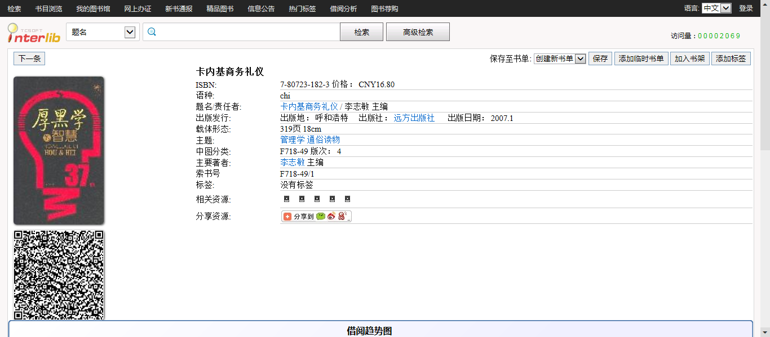This screenshot has height=337, width=770.
Task: Click the 添加标签 button
Action: (x=731, y=59)
